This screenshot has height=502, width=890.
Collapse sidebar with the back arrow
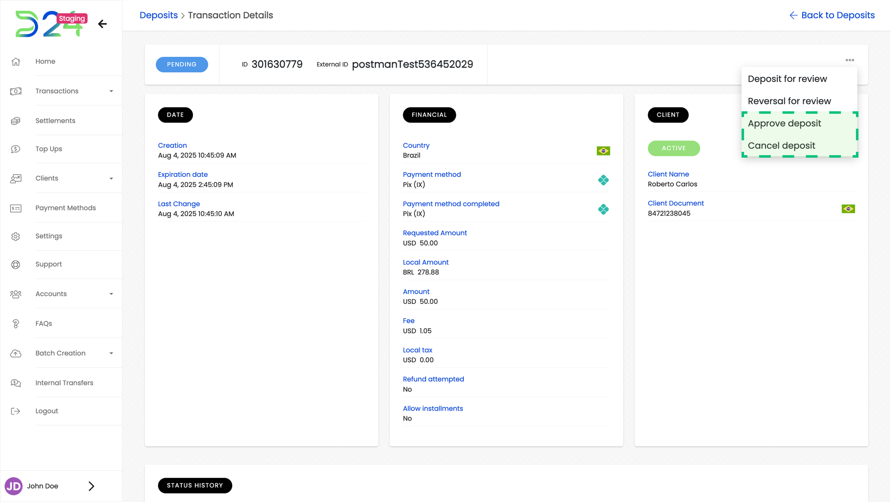point(102,24)
